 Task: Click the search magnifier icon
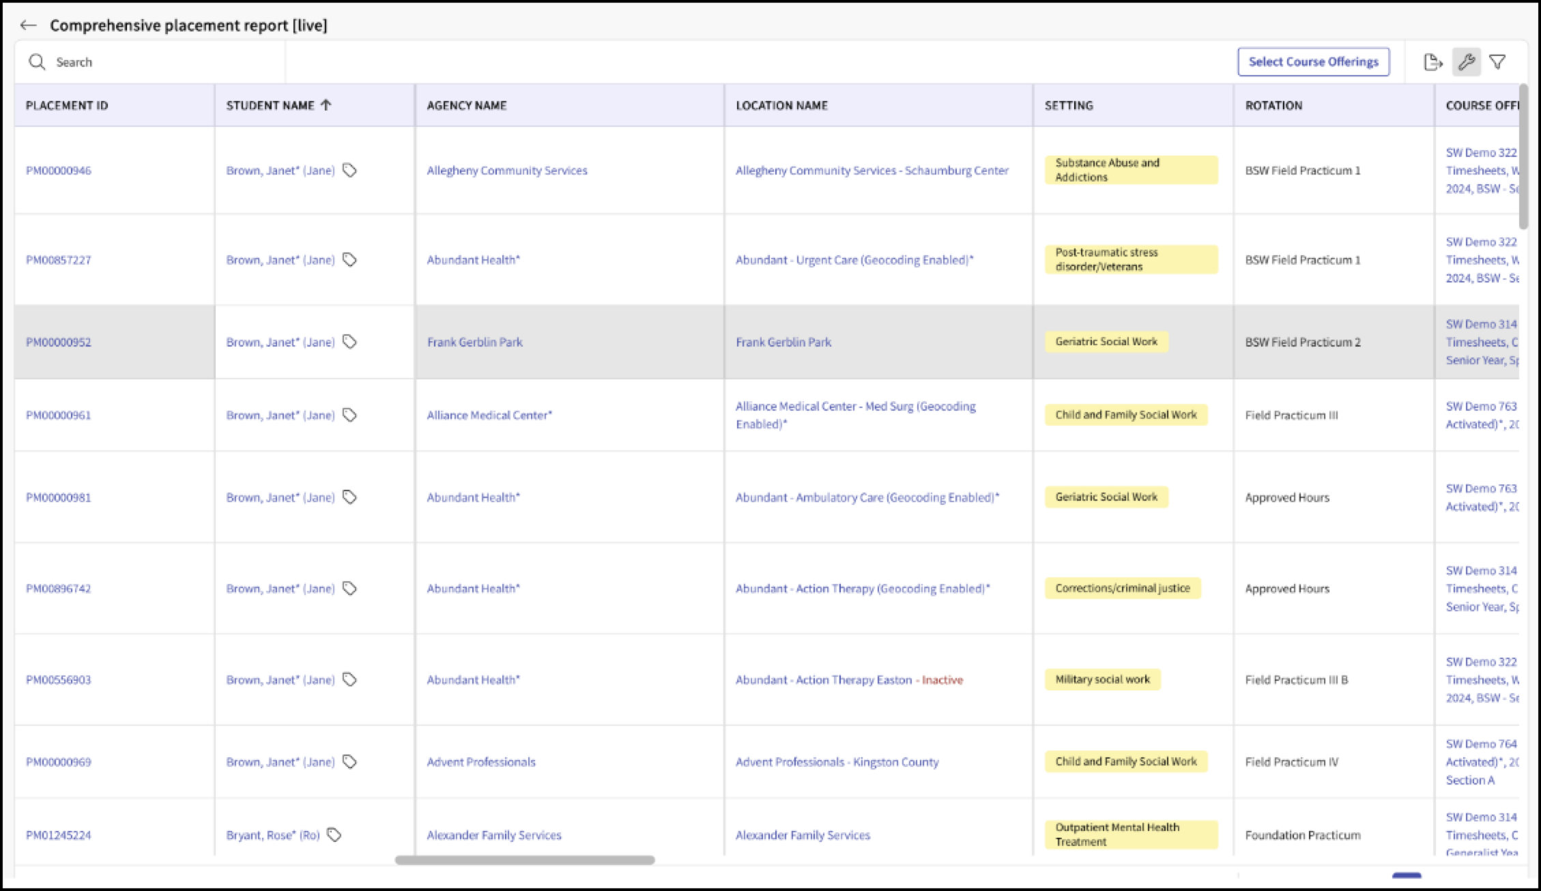coord(37,62)
